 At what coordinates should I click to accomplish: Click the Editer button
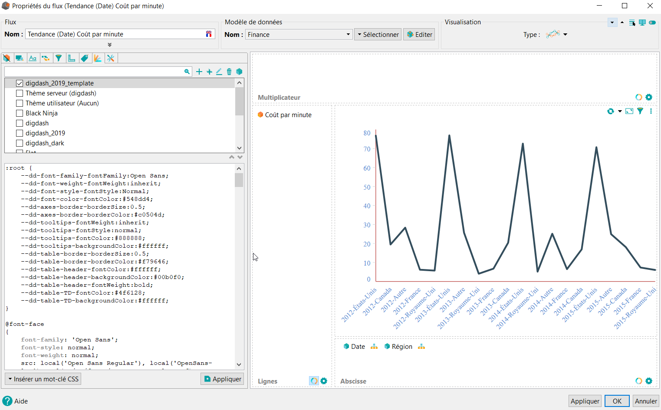(419, 34)
